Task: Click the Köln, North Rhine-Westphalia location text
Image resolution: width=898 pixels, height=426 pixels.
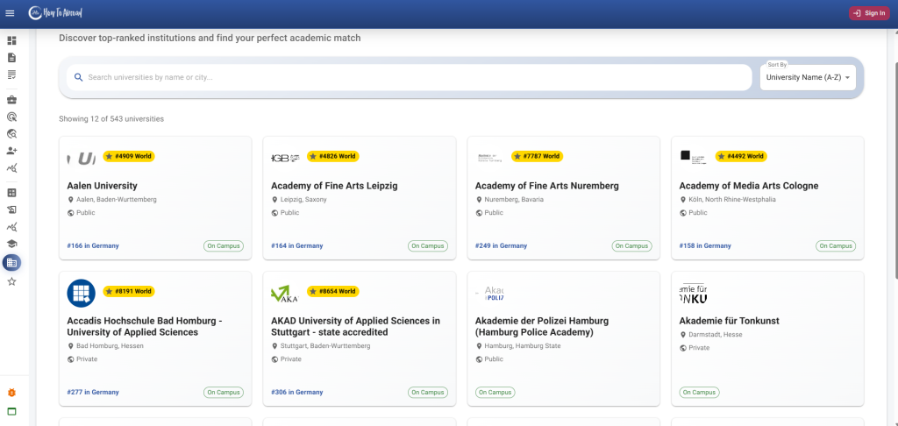Action: coord(732,200)
